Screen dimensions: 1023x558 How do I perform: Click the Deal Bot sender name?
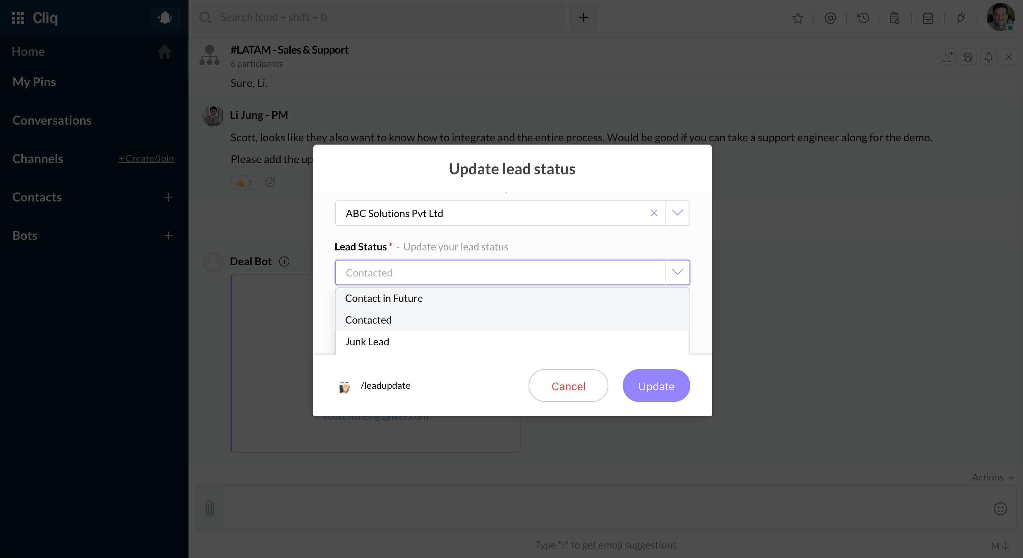(x=250, y=262)
